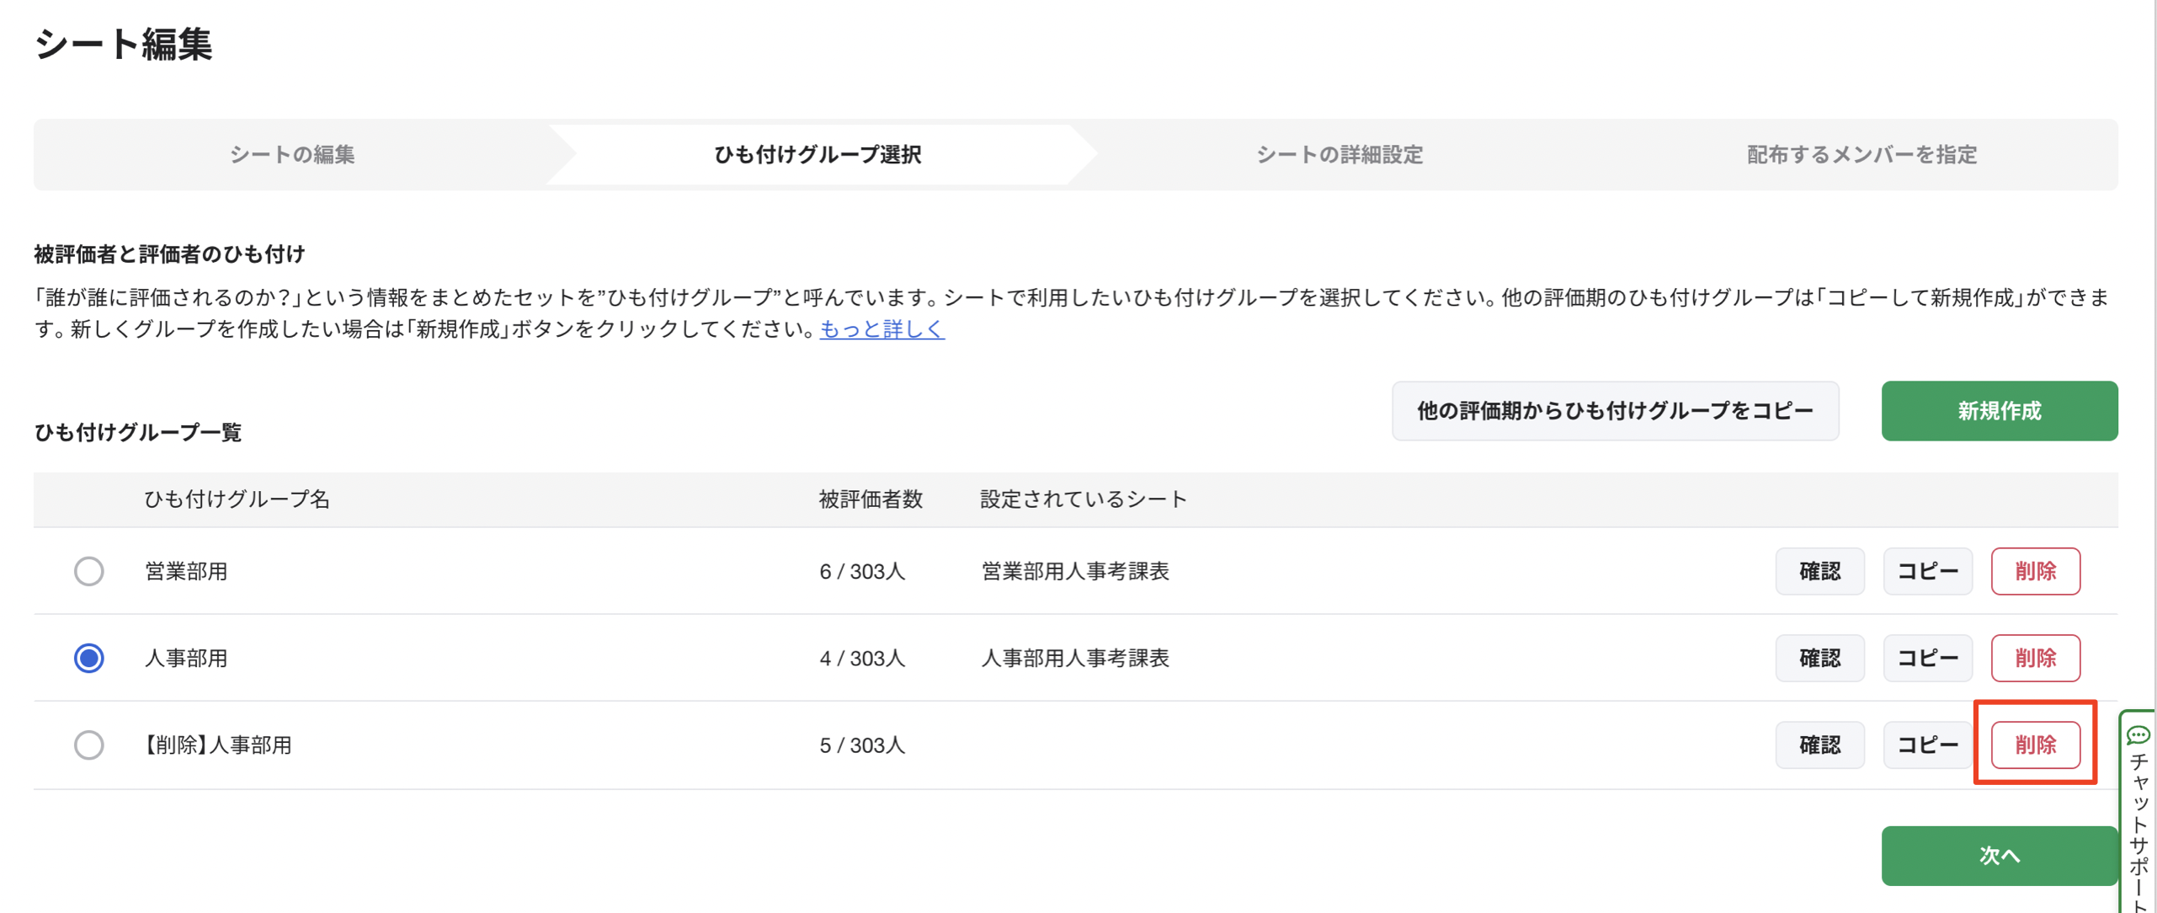2157x913 pixels.
Task: Go to the シートの編集 step tab
Action: pyautogui.click(x=292, y=155)
